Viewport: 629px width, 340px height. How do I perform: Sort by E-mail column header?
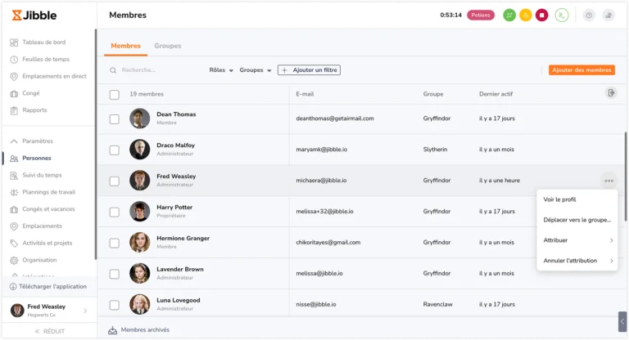(305, 94)
